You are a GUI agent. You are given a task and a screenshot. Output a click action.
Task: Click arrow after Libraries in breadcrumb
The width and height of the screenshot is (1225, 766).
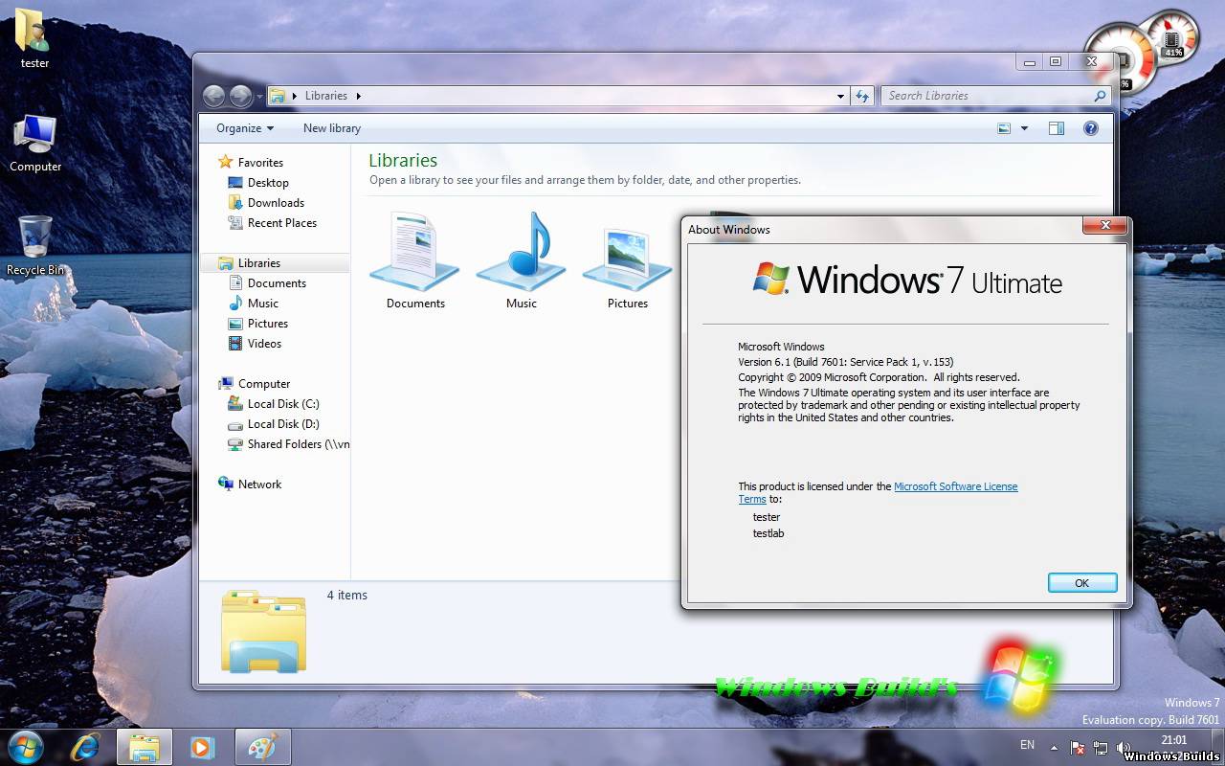[359, 96]
